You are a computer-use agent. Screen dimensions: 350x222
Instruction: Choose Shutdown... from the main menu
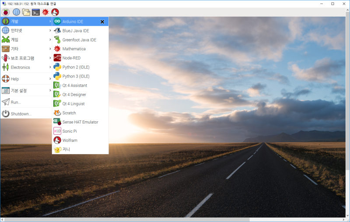(26, 114)
